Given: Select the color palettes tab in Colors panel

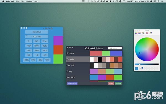Looking at the screenshot, I should pos(143,33).
